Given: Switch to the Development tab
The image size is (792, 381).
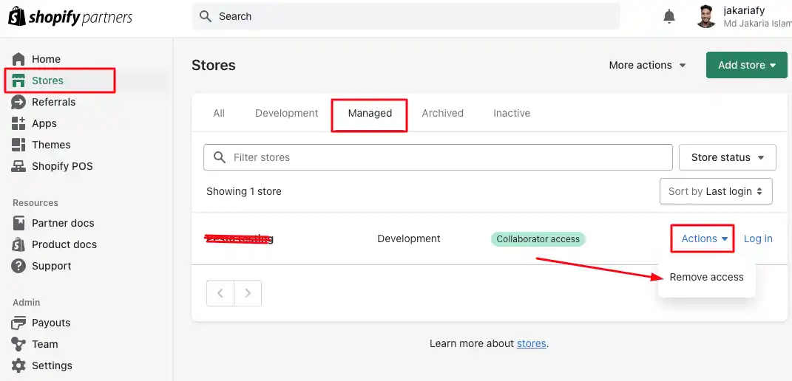Looking at the screenshot, I should coord(286,113).
